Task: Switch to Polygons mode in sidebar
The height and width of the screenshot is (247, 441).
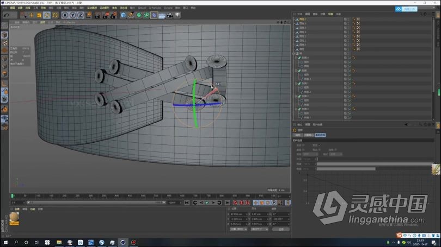Action: [x=4, y=74]
